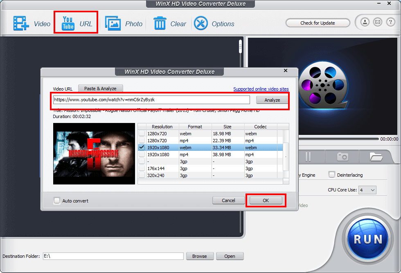
Task: Focus the Video URL input field
Action: (x=151, y=100)
